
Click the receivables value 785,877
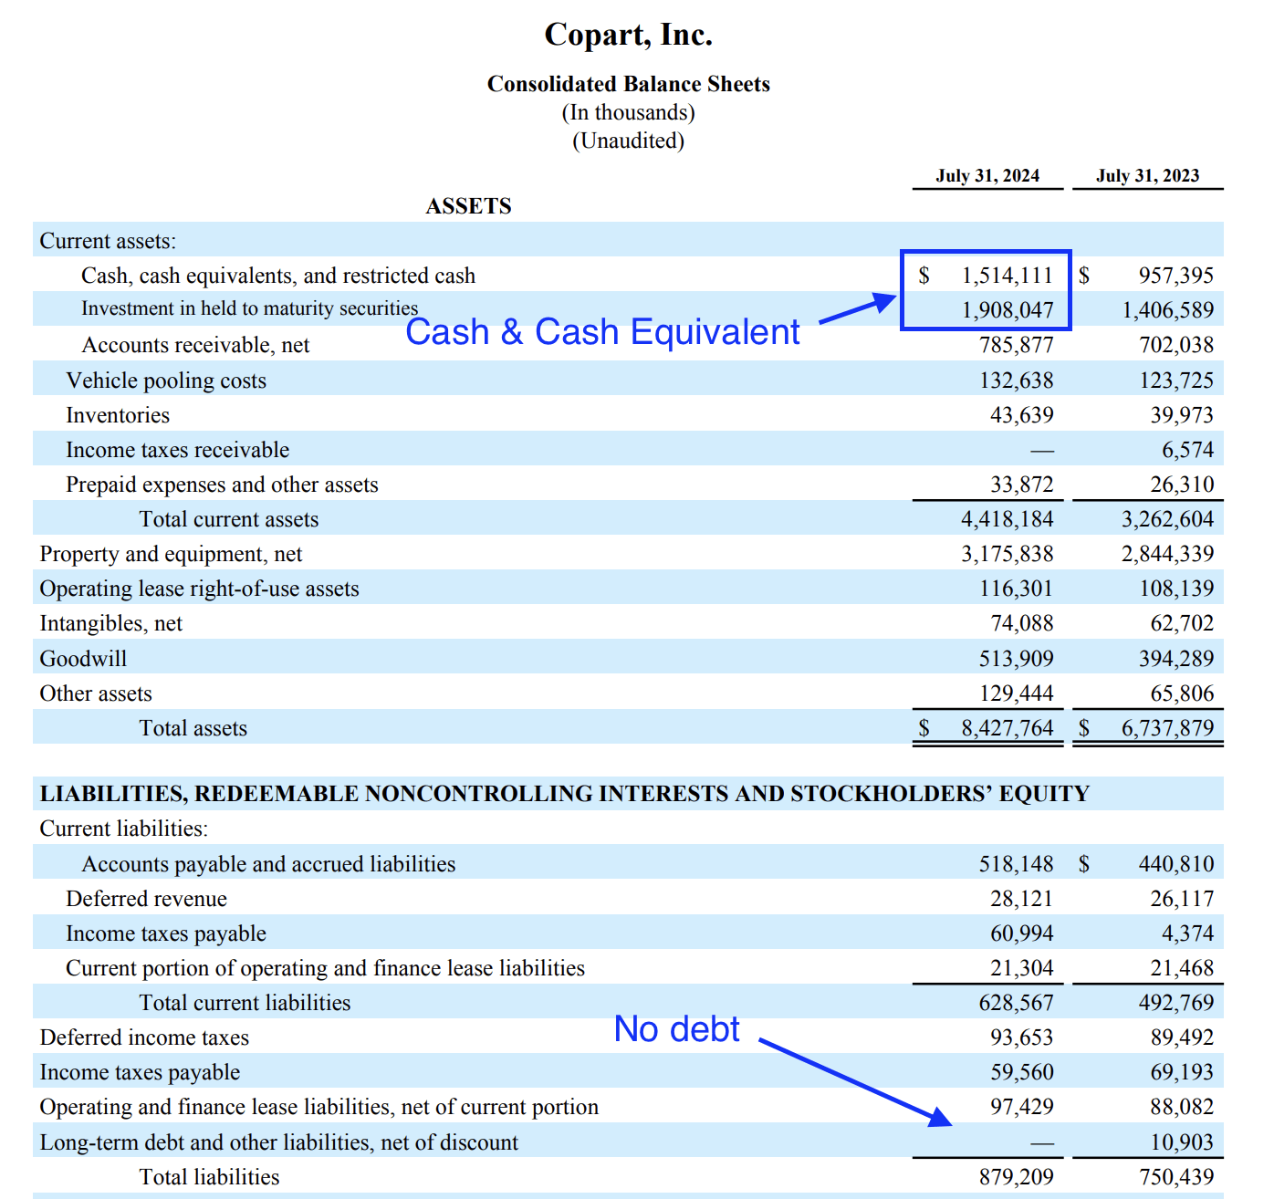pyautogui.click(x=1017, y=345)
